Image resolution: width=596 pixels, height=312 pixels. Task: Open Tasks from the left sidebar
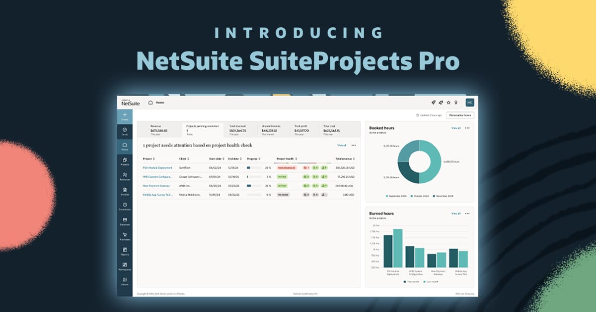click(125, 130)
